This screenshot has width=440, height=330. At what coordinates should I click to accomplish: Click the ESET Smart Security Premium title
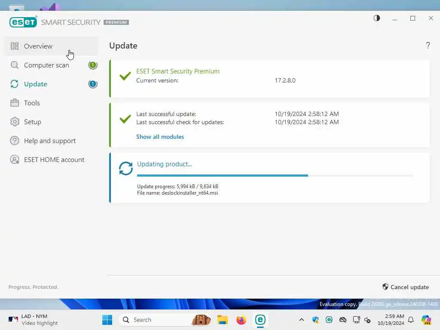(x=178, y=71)
